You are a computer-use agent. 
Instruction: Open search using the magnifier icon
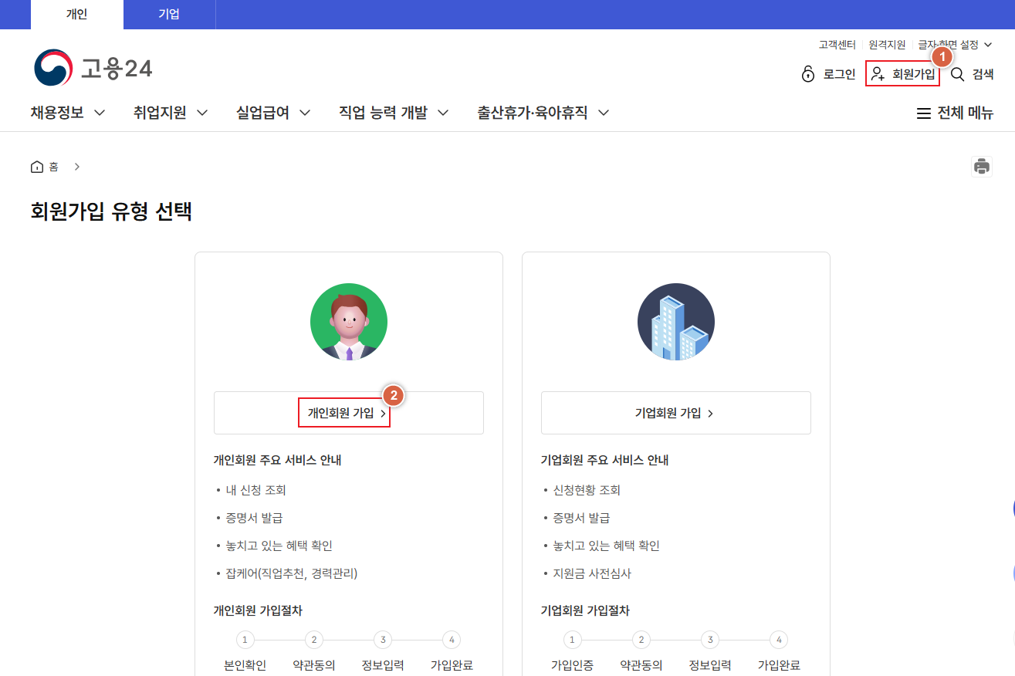pyautogui.click(x=957, y=73)
